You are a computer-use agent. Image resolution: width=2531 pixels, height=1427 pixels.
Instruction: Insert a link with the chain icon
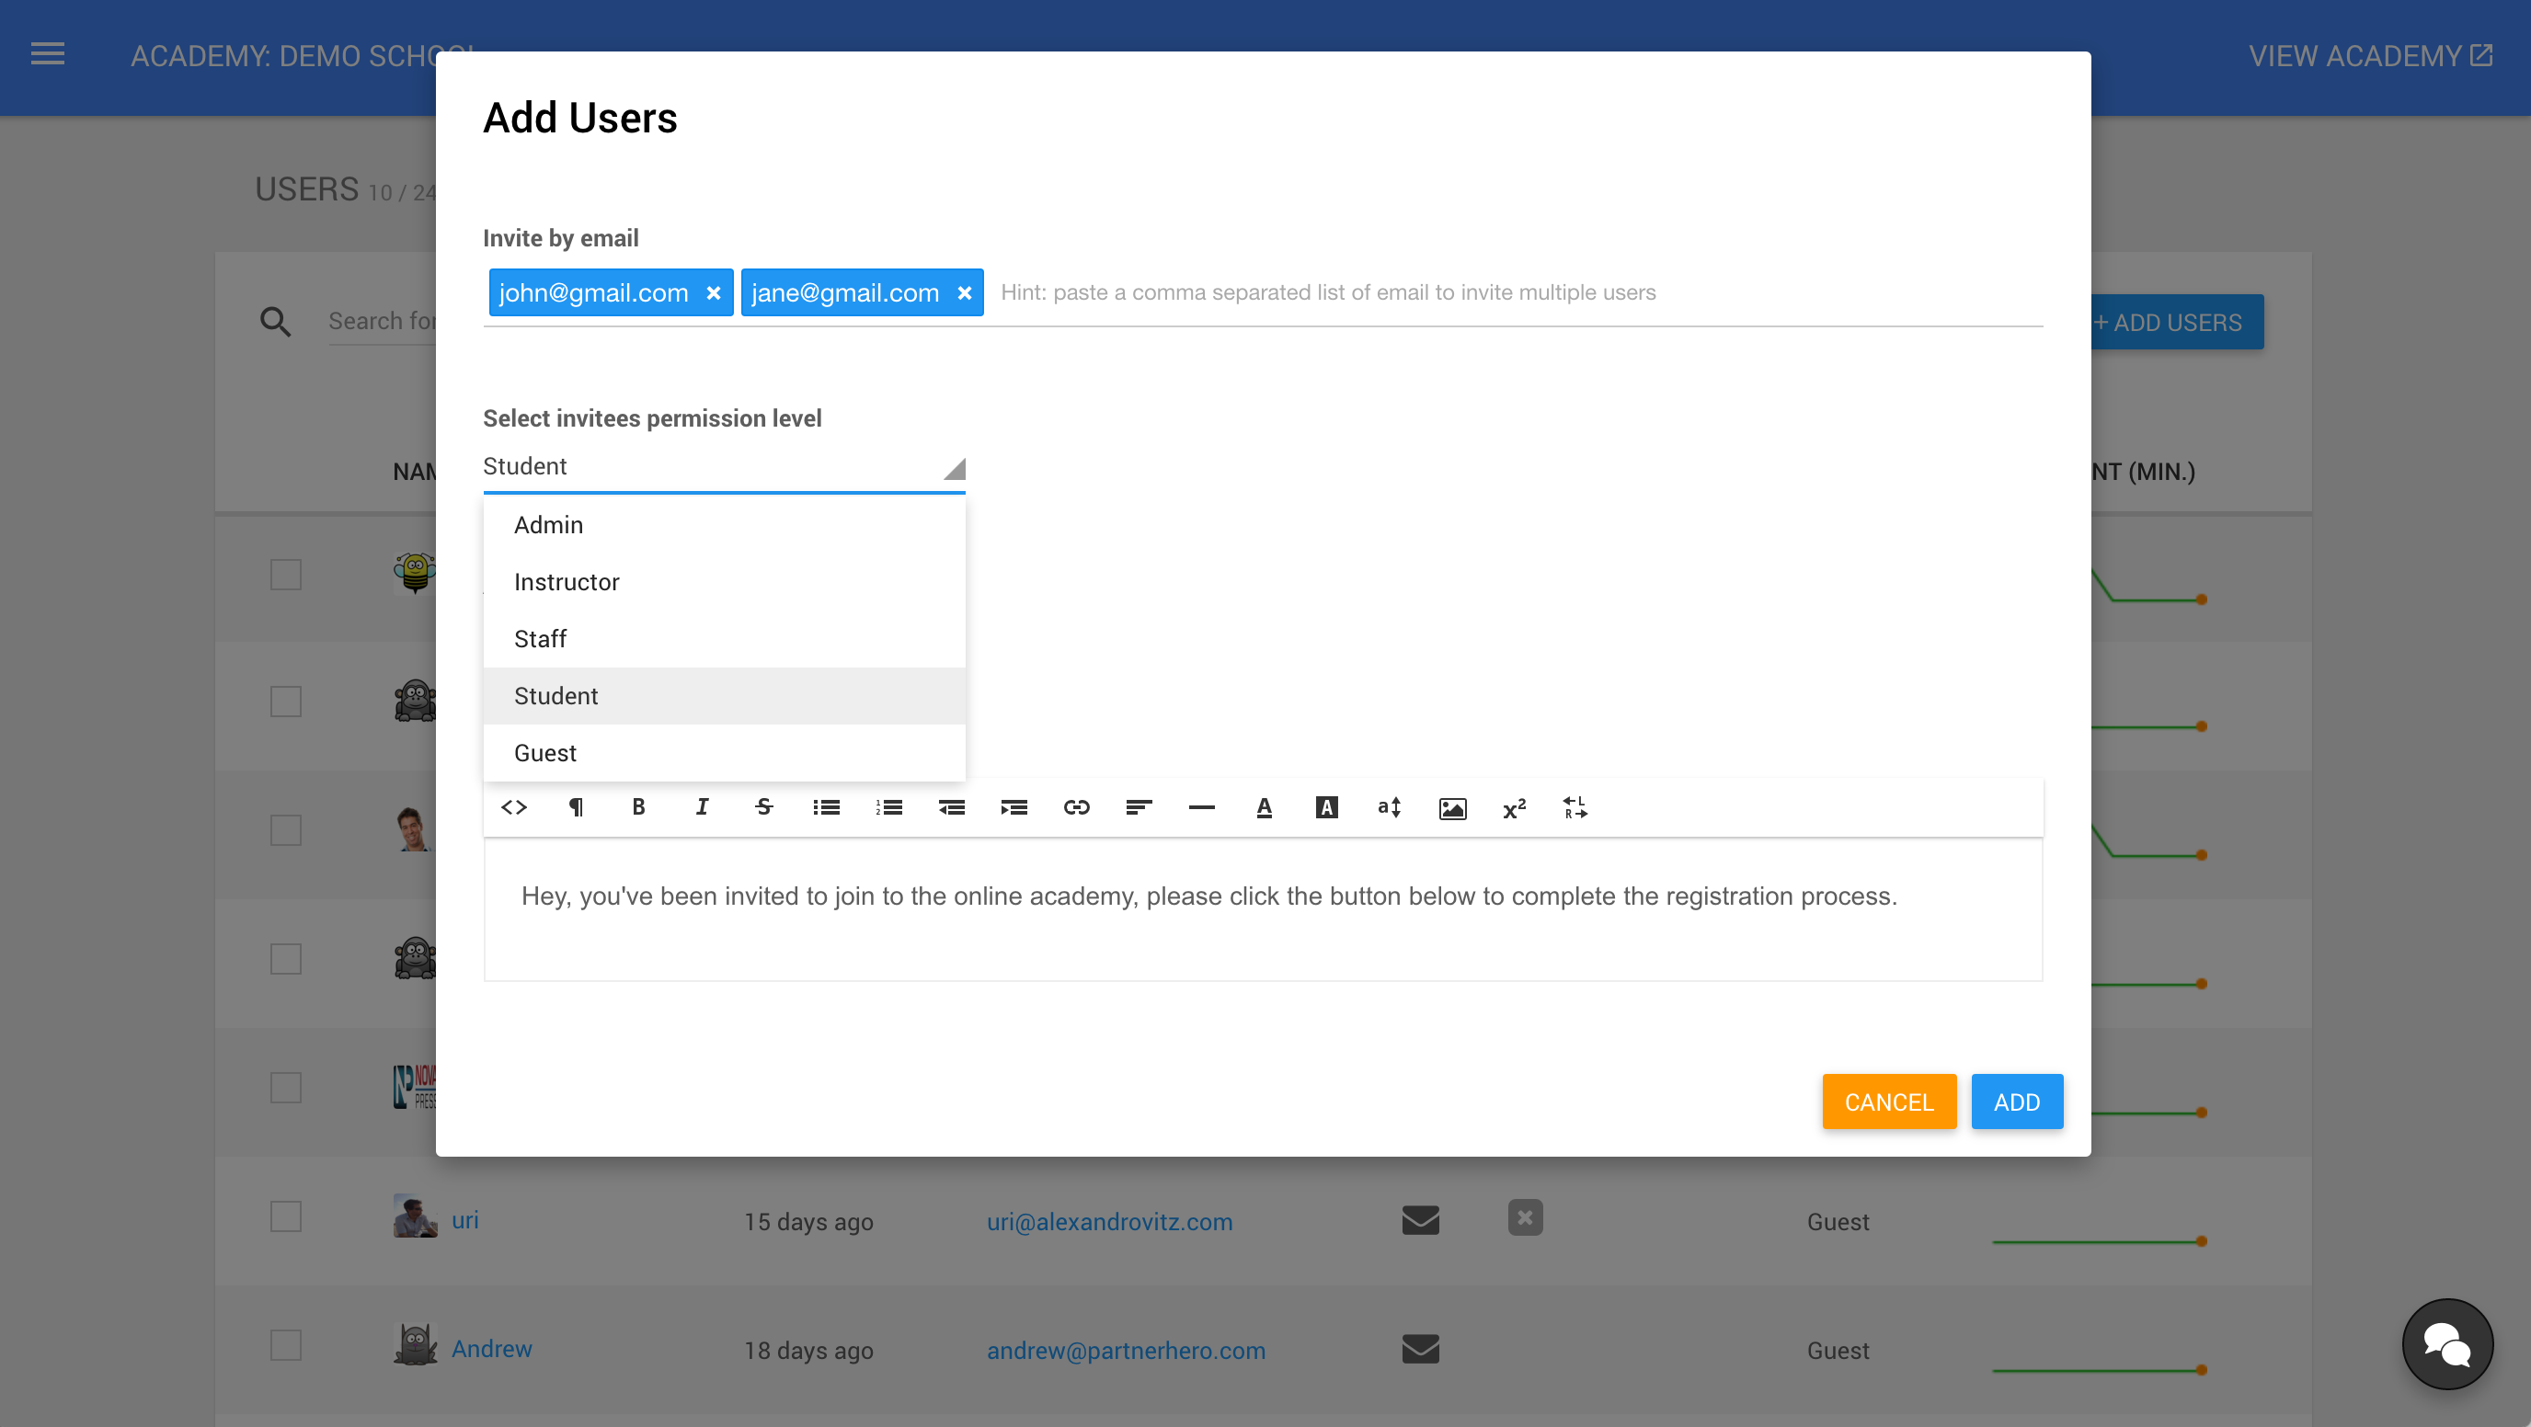1077,807
